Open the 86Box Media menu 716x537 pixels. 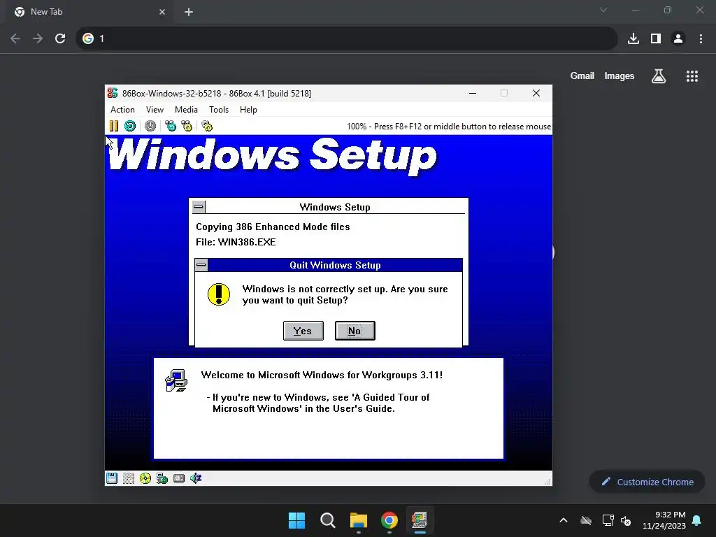tap(186, 110)
